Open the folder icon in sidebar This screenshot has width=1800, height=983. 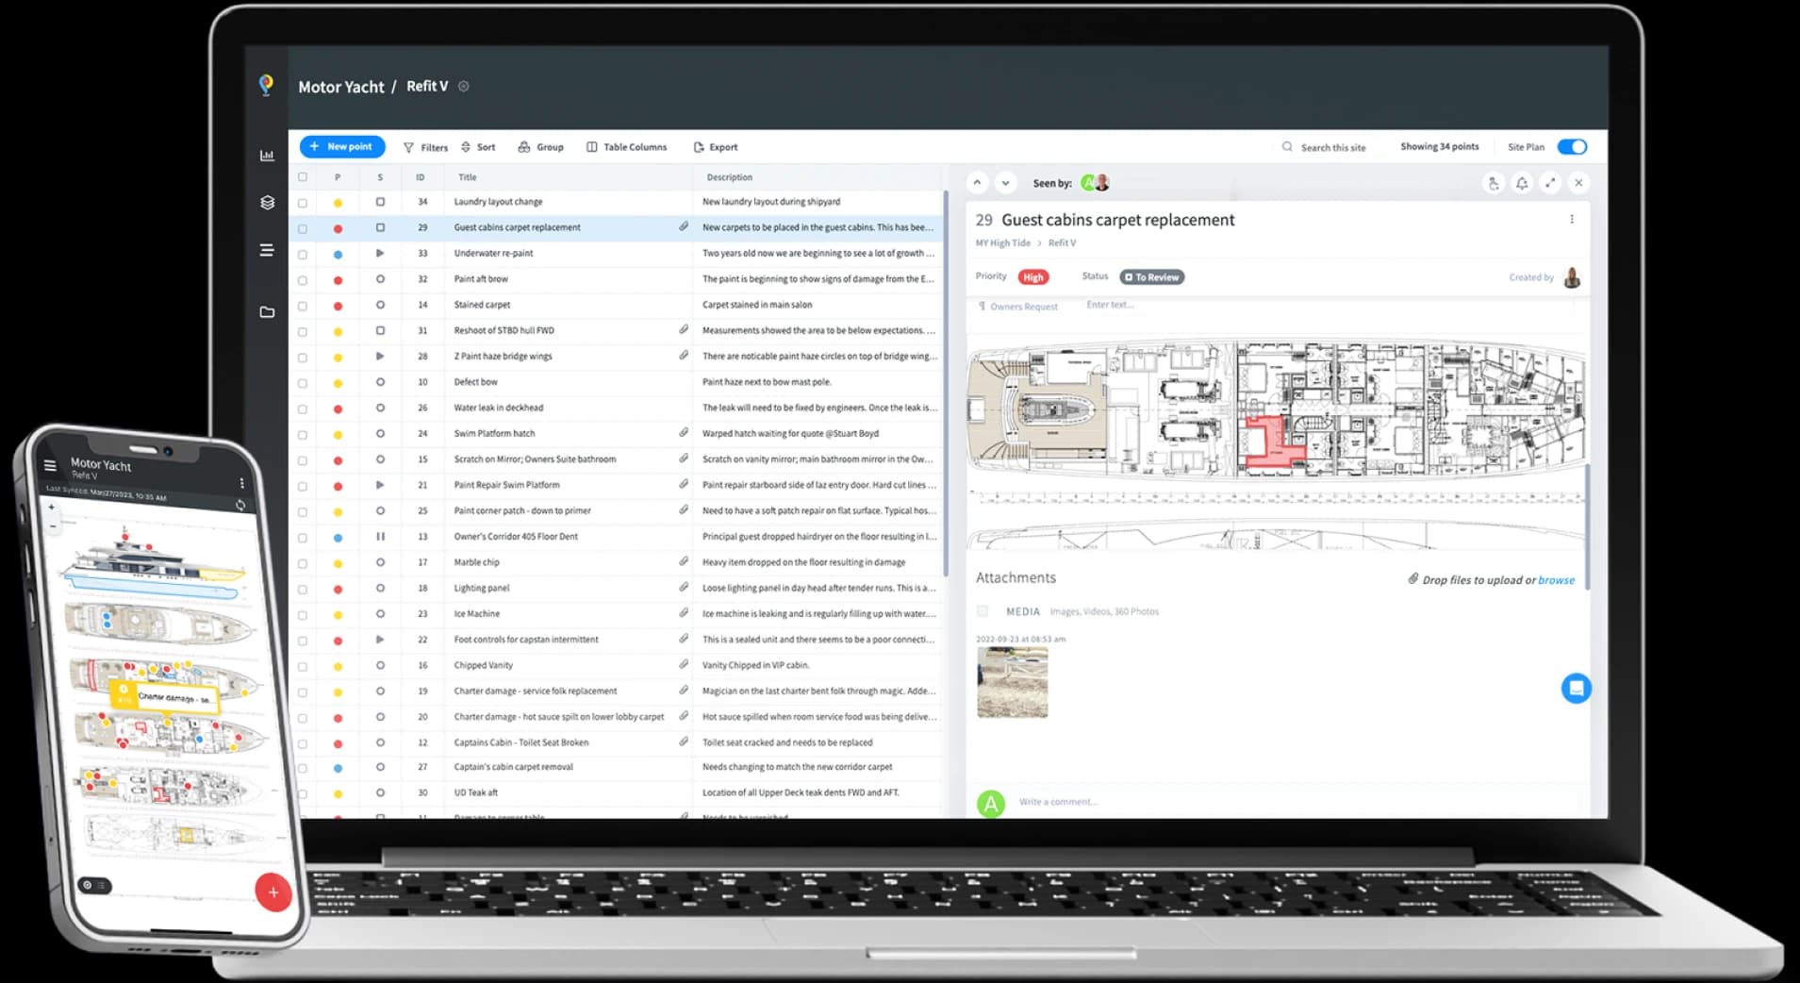267,312
